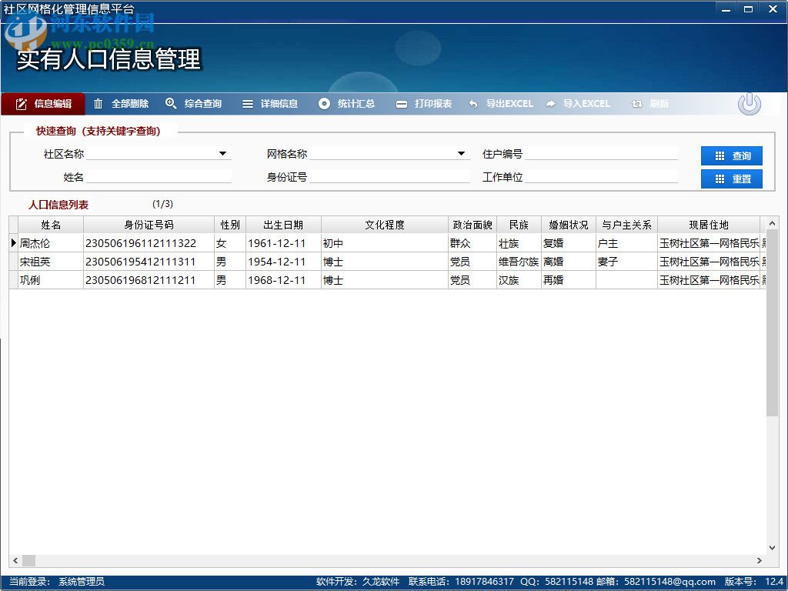Open the 社区名称 community dropdown
This screenshot has height=591, width=788.
[223, 153]
